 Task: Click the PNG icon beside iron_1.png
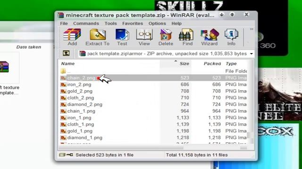pos(63,118)
